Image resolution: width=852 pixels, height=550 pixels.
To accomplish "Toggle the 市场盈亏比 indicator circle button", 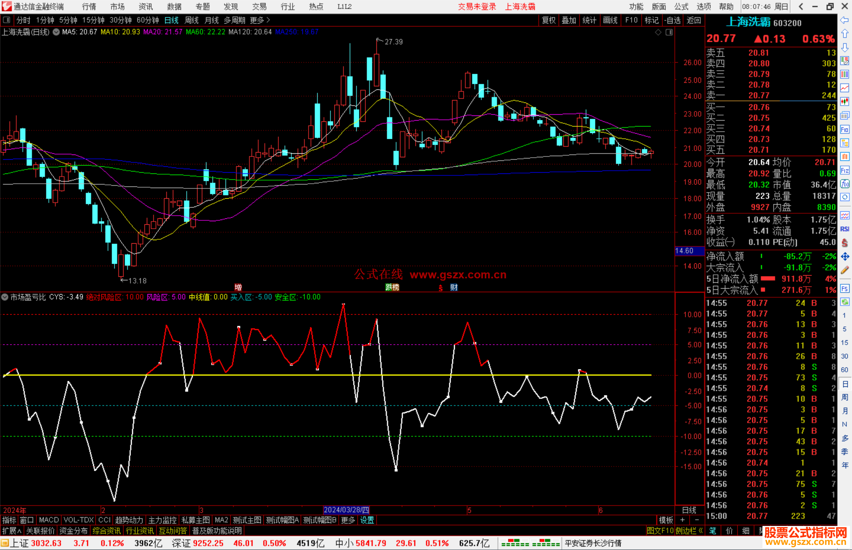I will pyautogui.click(x=5, y=297).
